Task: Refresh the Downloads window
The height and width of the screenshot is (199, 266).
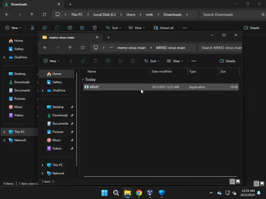Action: [44, 15]
